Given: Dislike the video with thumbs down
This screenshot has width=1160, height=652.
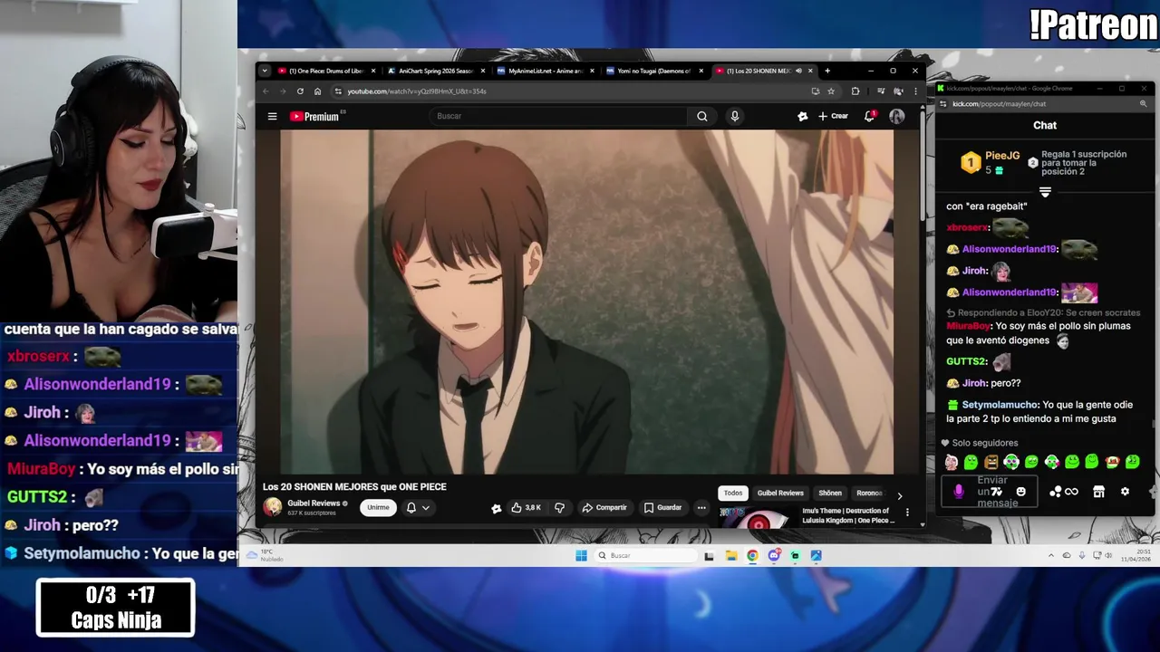Looking at the screenshot, I should click(x=559, y=508).
